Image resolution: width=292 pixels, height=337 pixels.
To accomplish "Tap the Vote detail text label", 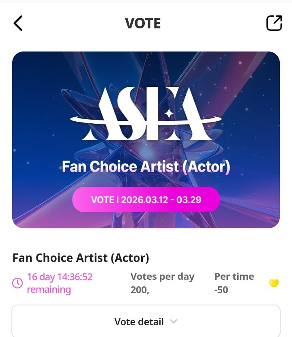I will click(139, 322).
